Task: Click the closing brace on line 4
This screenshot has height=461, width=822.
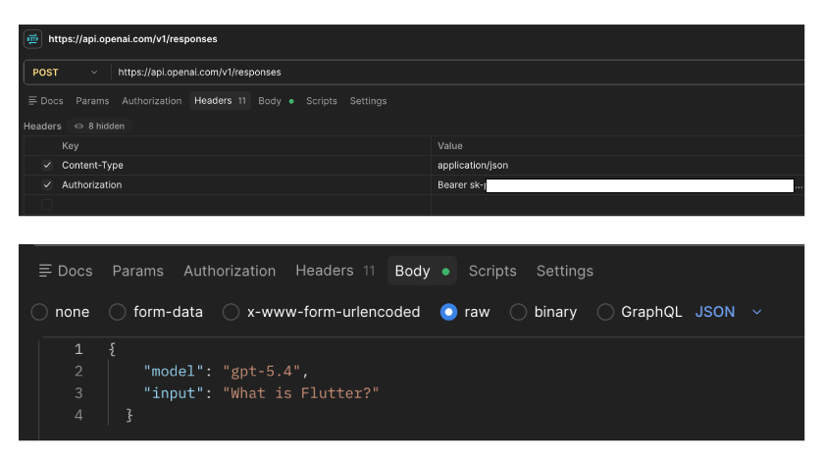Action: [128, 415]
